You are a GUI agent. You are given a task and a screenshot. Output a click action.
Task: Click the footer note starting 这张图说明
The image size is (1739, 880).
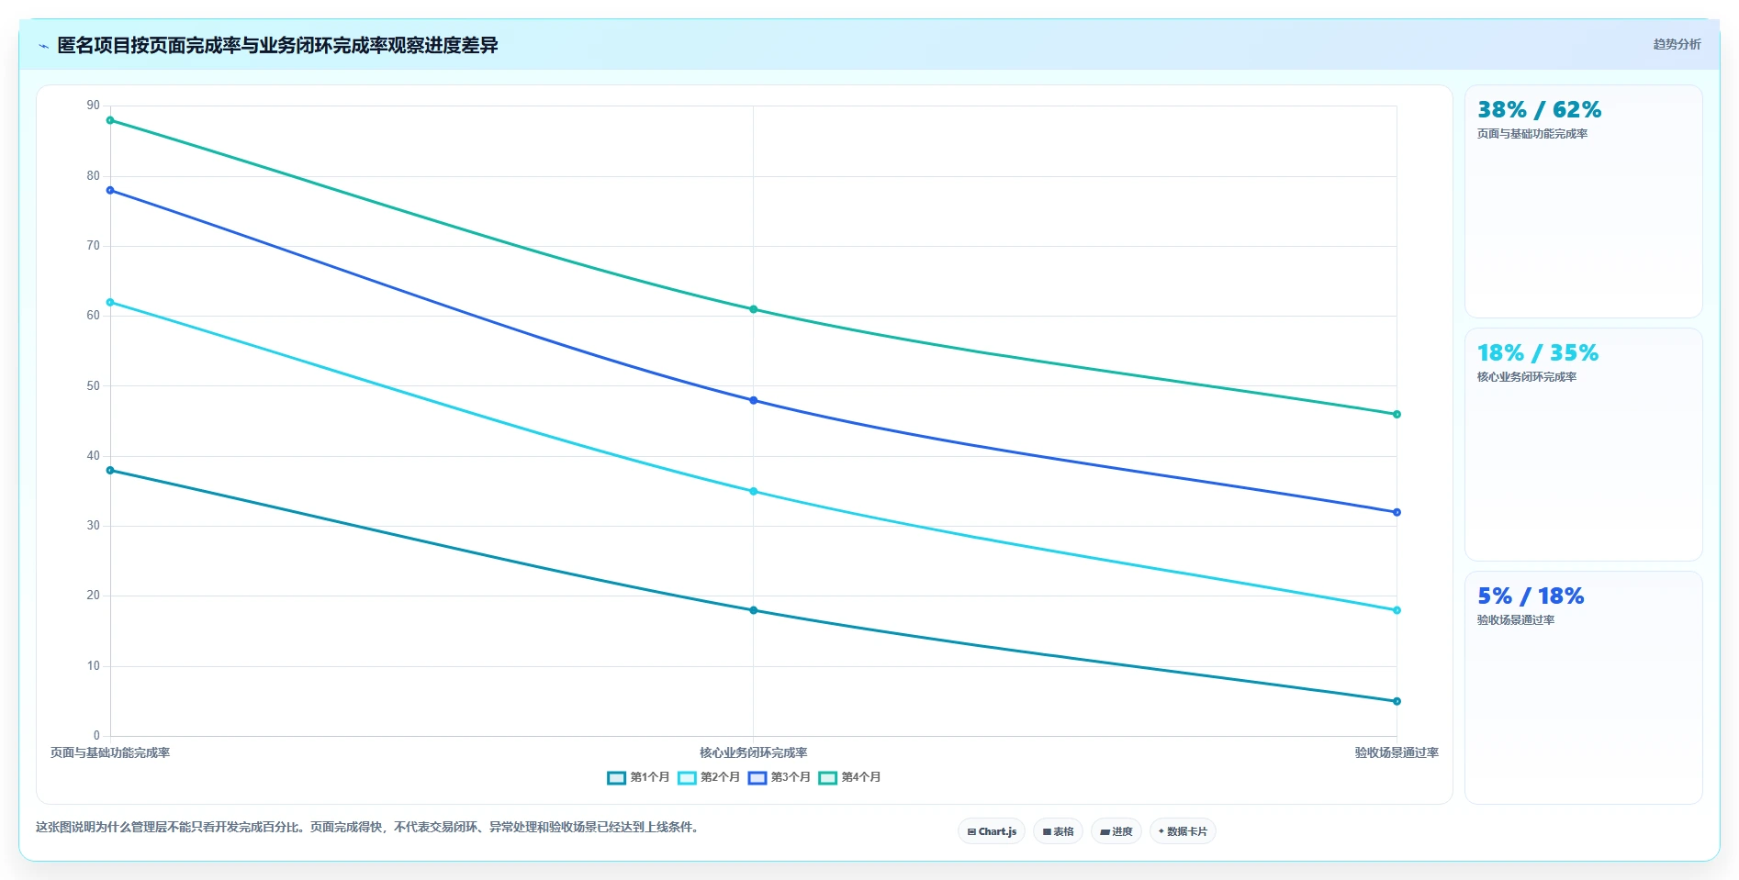[x=369, y=827]
